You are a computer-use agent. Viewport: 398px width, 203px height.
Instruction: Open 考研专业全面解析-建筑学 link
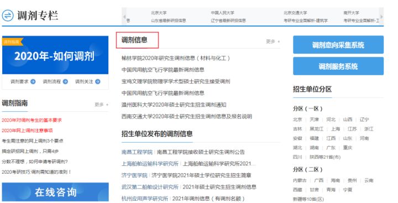click(306, 20)
